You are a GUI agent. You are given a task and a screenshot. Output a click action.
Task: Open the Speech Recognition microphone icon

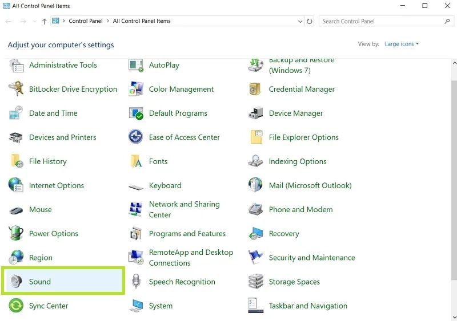coord(136,282)
